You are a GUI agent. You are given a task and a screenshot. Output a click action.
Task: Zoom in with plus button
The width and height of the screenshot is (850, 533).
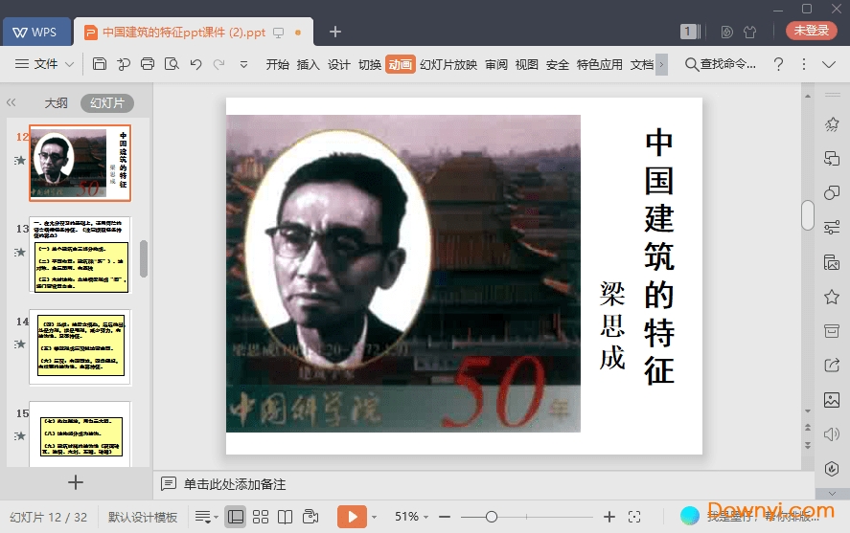tap(609, 517)
